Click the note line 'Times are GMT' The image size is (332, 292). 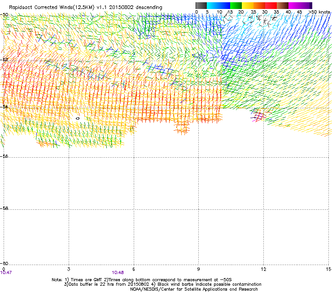(x=86, y=280)
